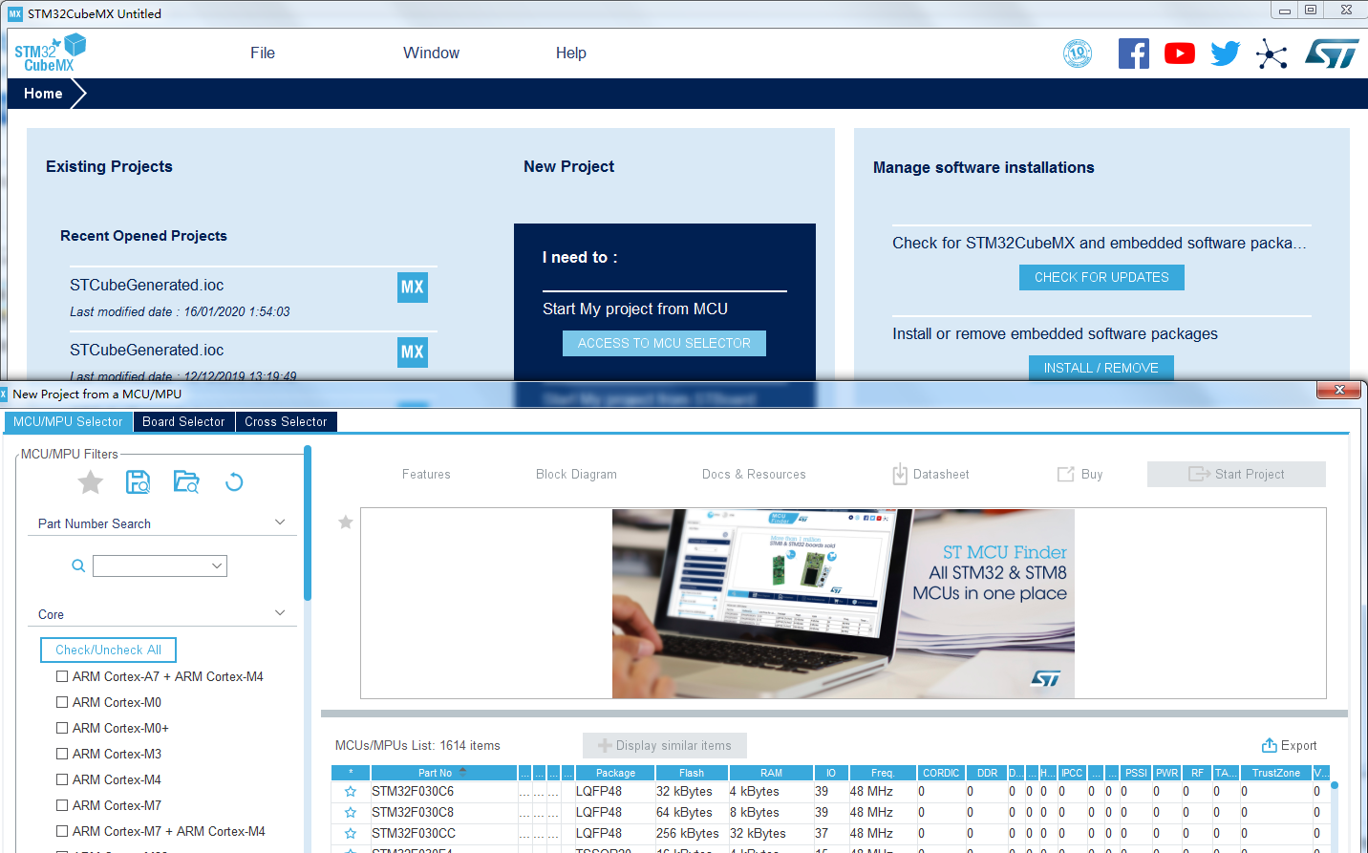Click the ST MCU Finder banner image
1368x853 pixels.
point(844,604)
